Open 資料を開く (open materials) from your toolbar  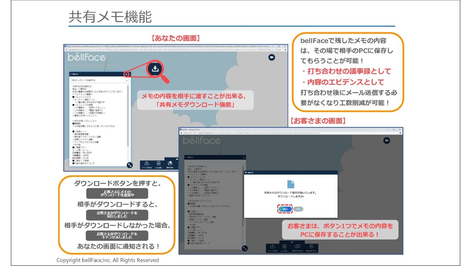click(x=170, y=164)
